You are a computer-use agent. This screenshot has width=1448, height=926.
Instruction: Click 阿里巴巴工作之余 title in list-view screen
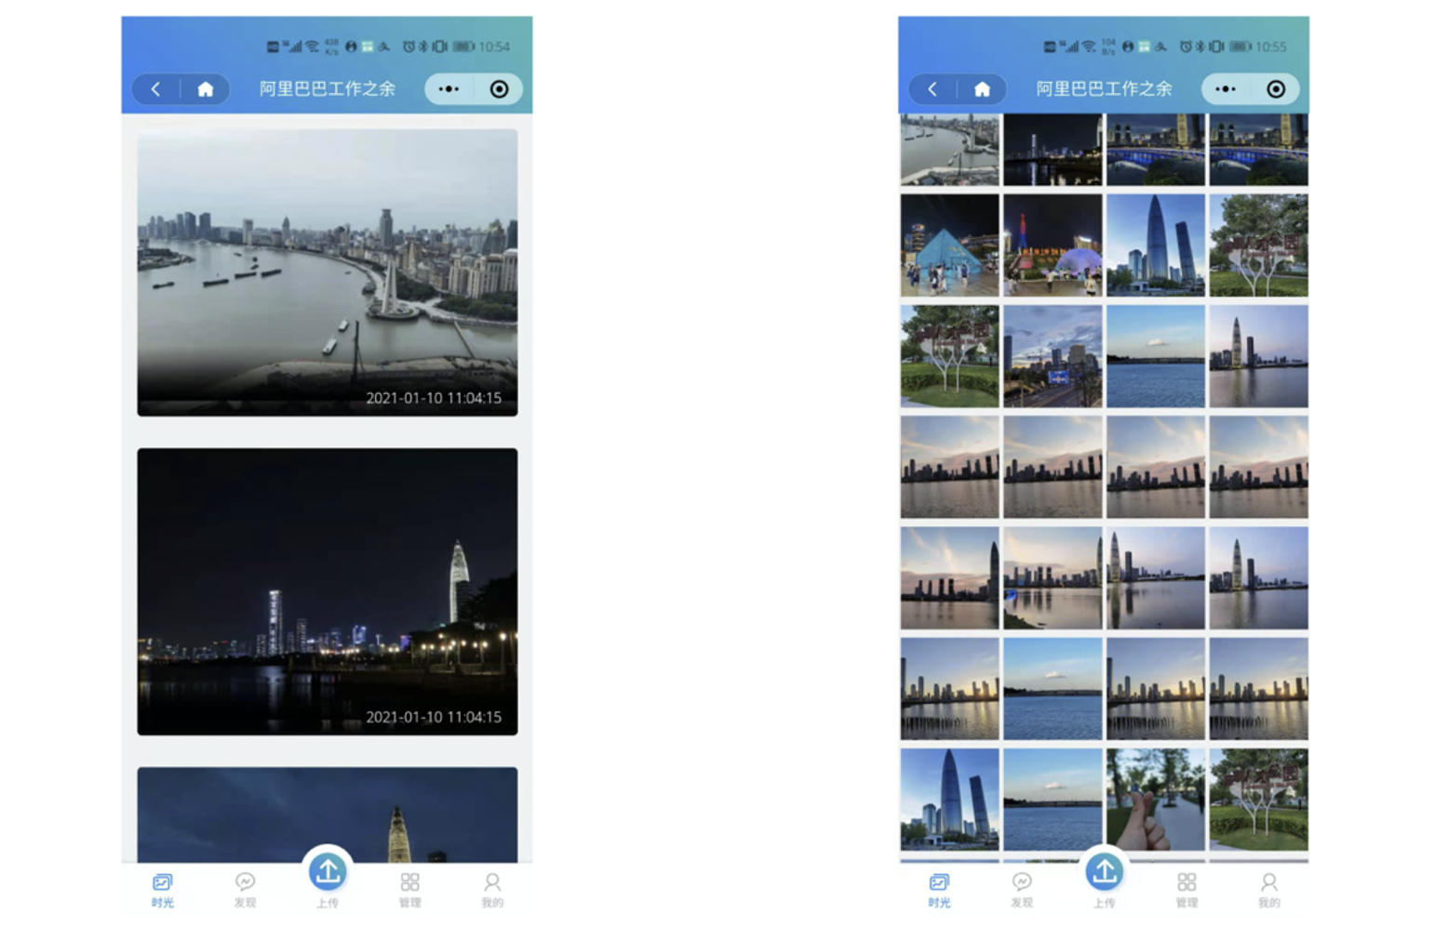pyautogui.click(x=328, y=89)
